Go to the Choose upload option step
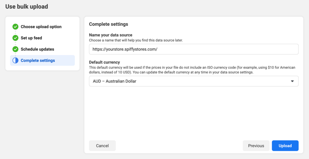Screen dimensions: 309x159 click(x=41, y=27)
